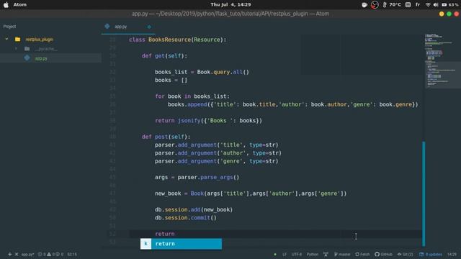
Task: Click the parser.add_argument('author') line
Action: [x=218, y=153]
